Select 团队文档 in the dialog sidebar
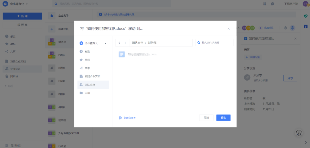Image resolution: width=310 pixels, height=148 pixels. point(93,85)
